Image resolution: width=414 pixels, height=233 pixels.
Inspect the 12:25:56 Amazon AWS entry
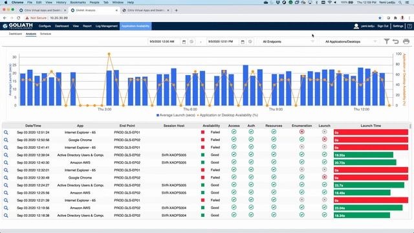click(6, 193)
